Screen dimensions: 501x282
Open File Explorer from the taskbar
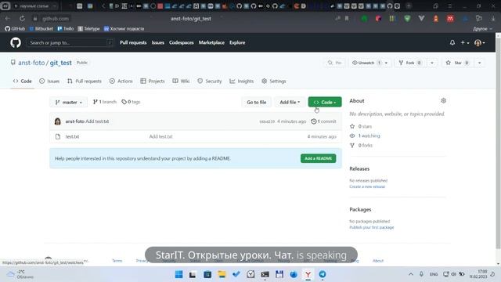tap(222, 274)
